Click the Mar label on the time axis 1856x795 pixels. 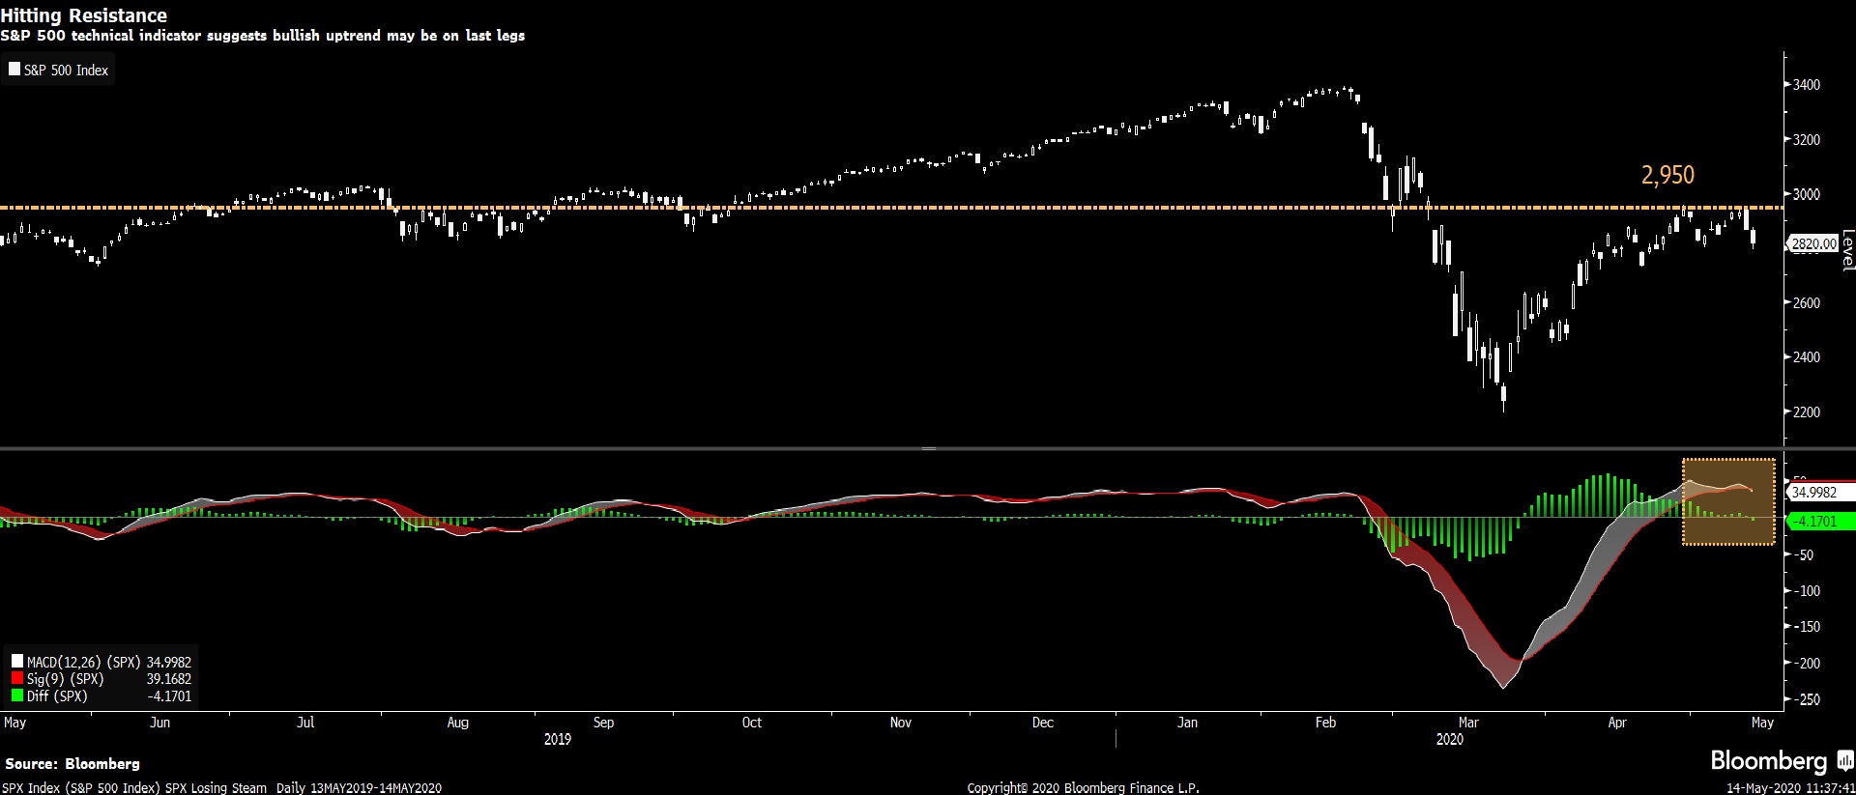(x=1468, y=723)
